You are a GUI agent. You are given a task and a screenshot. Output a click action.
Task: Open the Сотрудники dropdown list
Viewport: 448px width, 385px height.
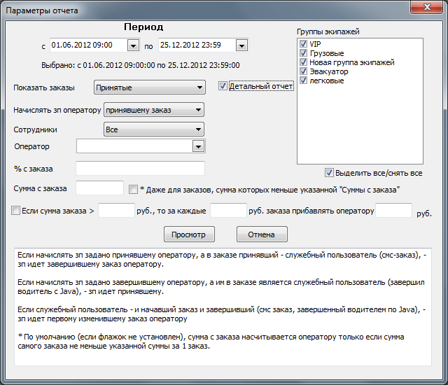pos(199,129)
